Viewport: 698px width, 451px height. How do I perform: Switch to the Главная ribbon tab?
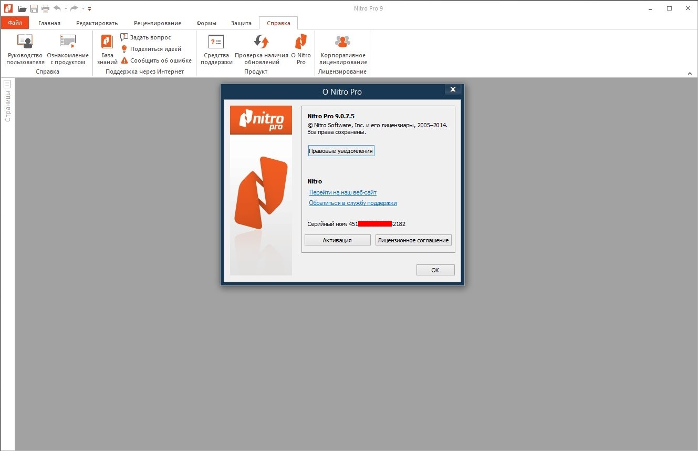pos(49,23)
